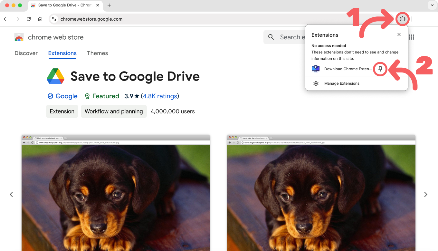Open the first dachshund puppy screenshot
The width and height of the screenshot is (438, 251).
[116, 193]
